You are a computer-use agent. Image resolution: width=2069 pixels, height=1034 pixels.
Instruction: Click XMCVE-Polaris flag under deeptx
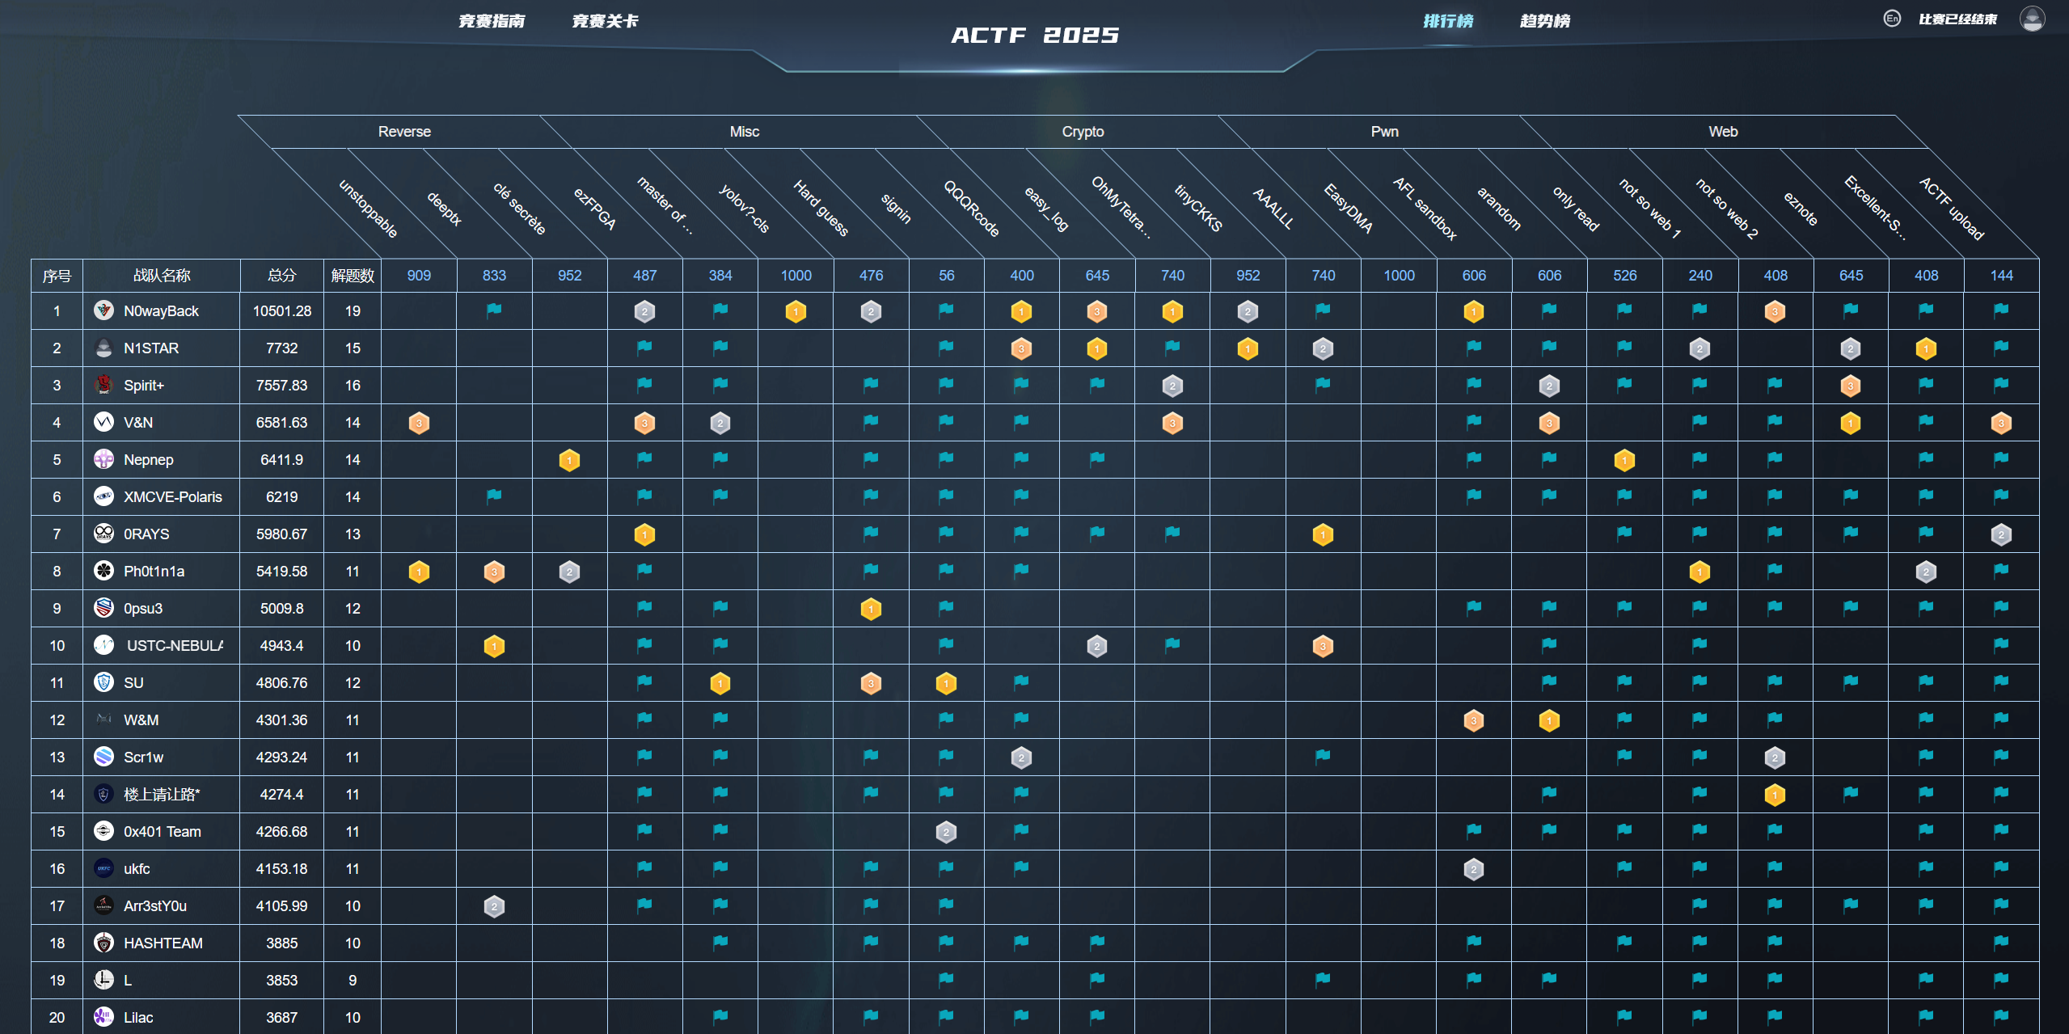494,496
